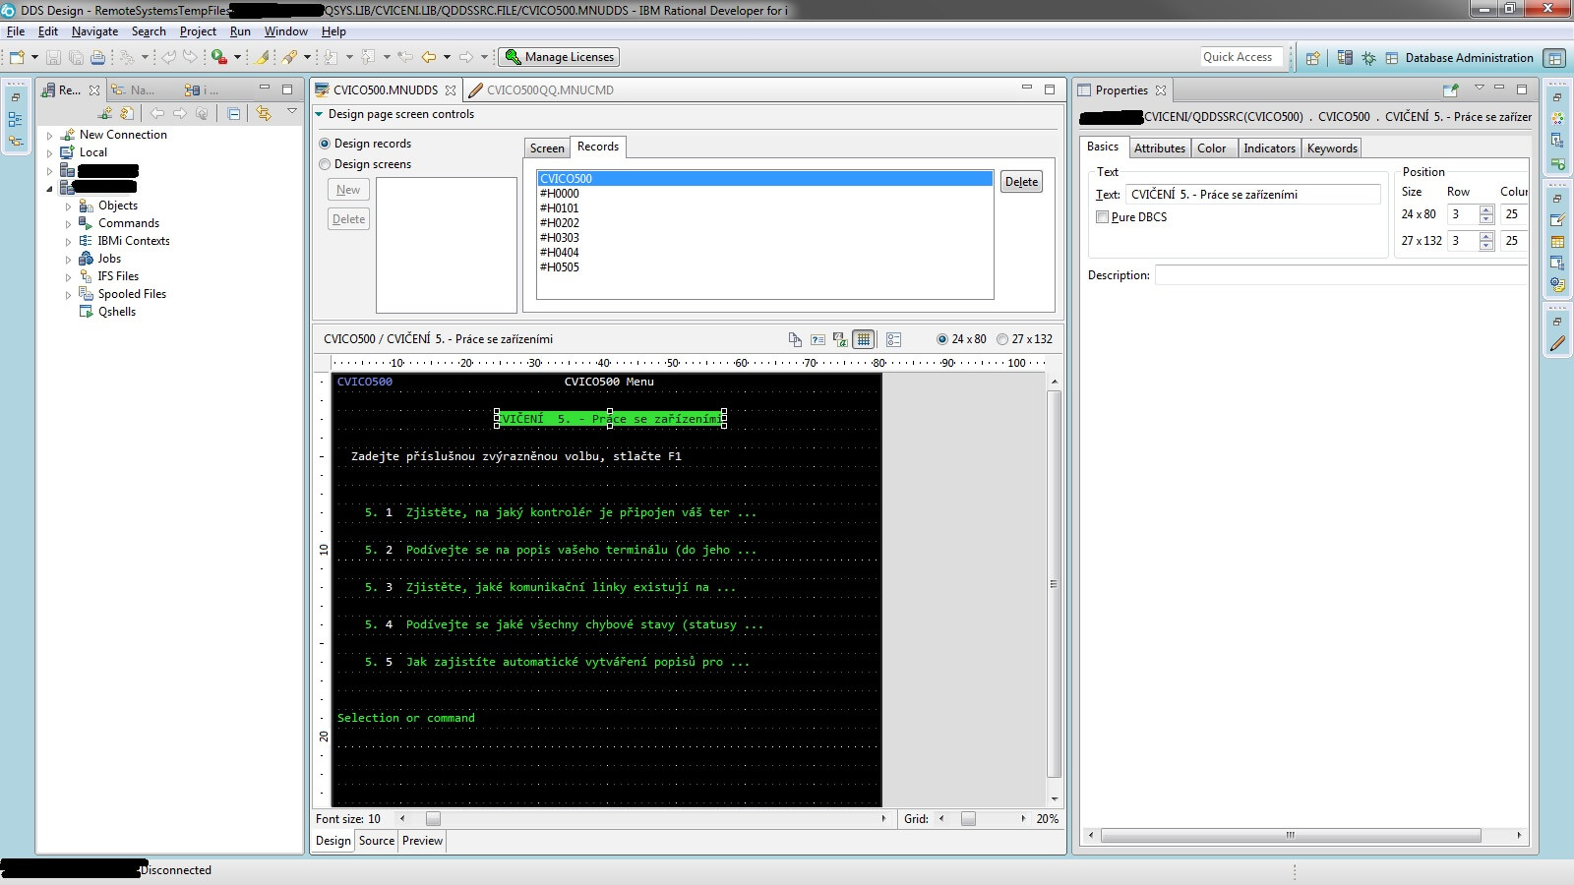Open the Navigate menu
The width and height of the screenshot is (1574, 885).
[x=94, y=31]
